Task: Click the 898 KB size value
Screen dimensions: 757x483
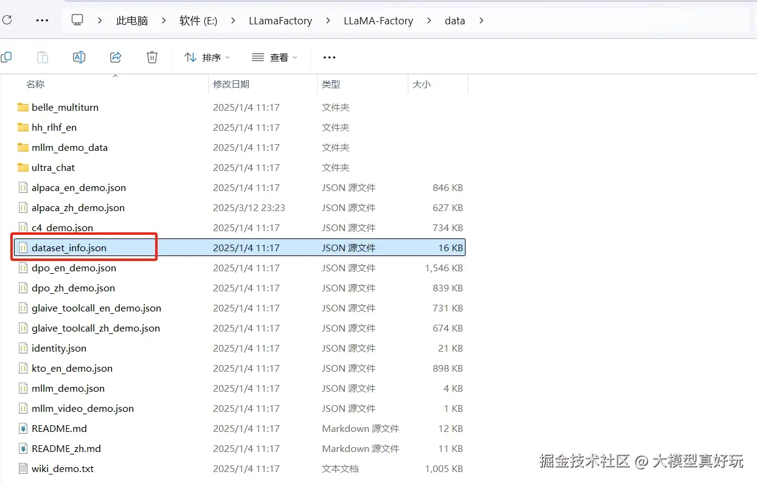Action: click(448, 368)
